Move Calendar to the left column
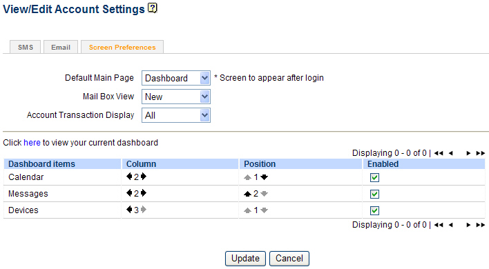 click(129, 177)
